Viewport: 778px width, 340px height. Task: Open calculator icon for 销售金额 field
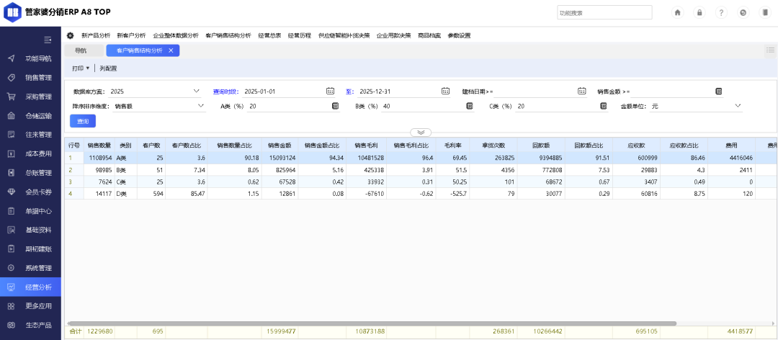pos(718,91)
